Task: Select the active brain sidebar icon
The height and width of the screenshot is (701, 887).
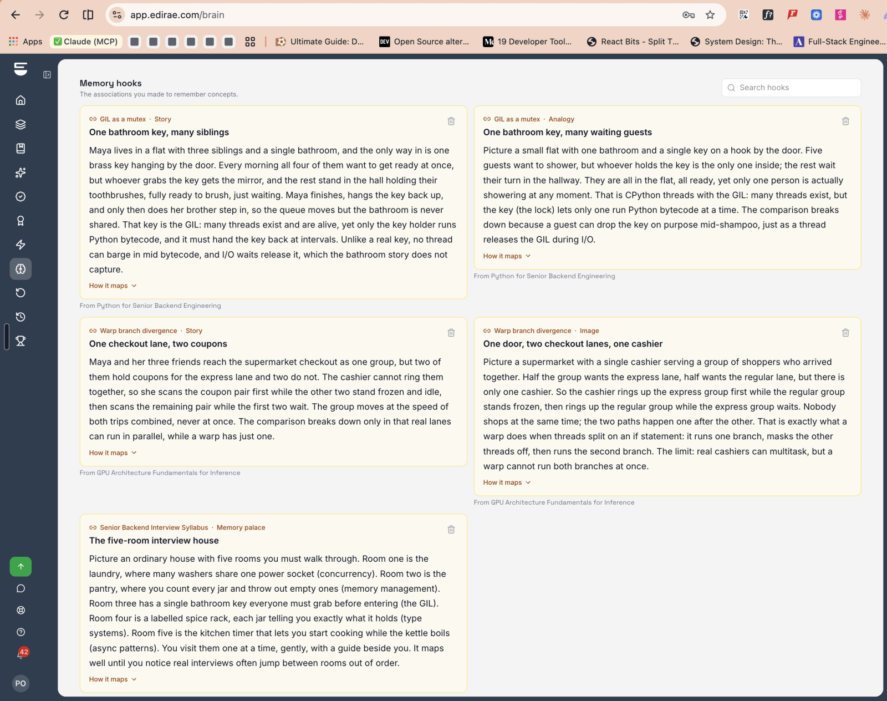Action: tap(21, 269)
